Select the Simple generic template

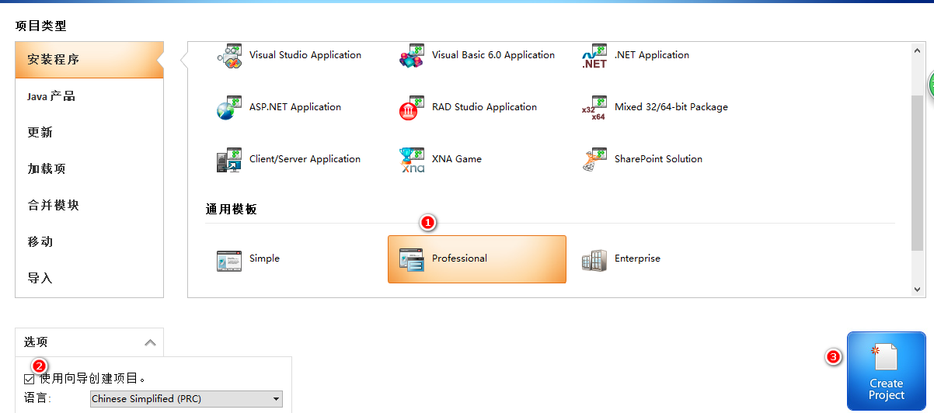point(229,260)
